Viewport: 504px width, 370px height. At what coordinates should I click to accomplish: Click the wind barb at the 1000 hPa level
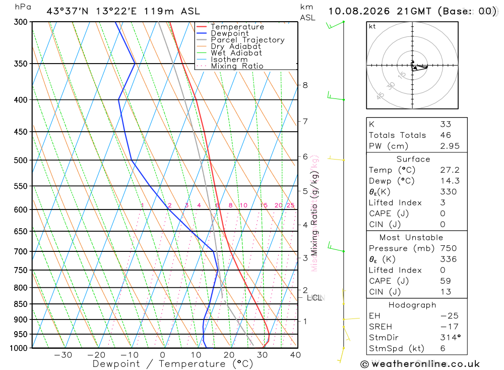[342, 355]
